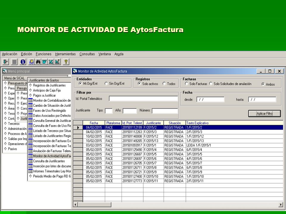This screenshot has width=286, height=214.
Task: Click the Datos Asociados por Defecto form icon
Action: tap(30, 116)
